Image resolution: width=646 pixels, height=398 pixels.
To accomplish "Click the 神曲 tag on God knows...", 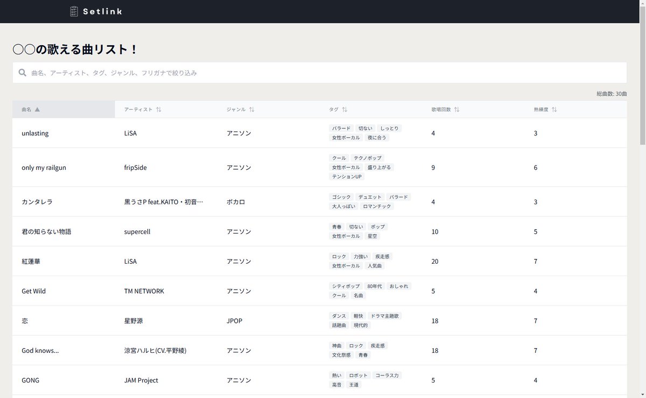I will pos(337,346).
